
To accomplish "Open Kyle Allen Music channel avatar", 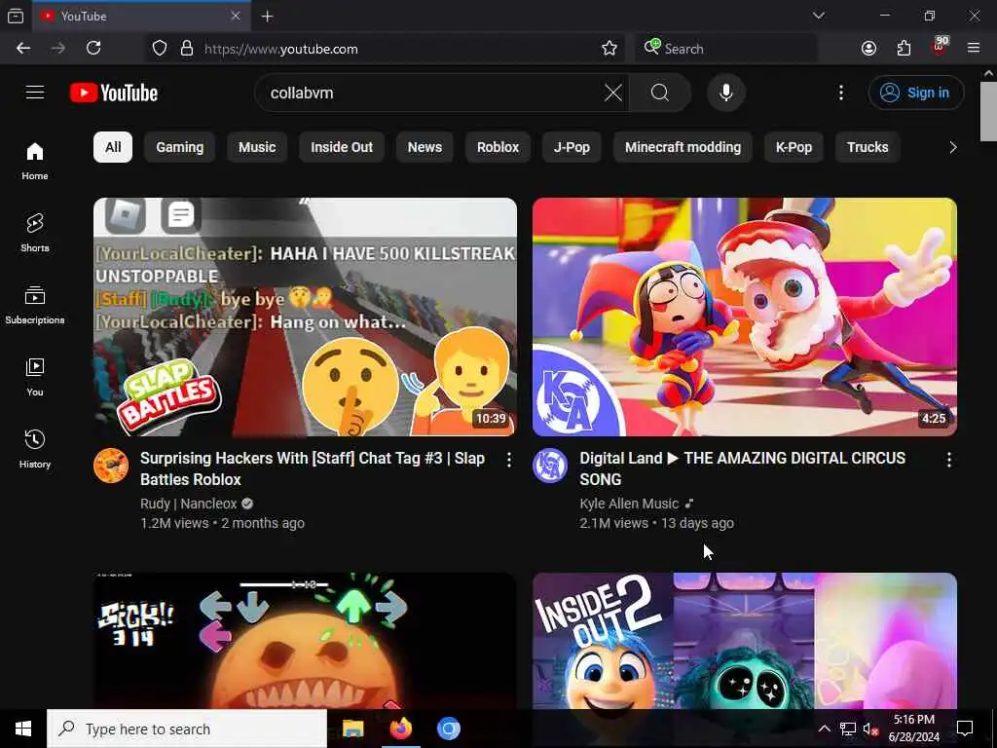I will [x=550, y=466].
